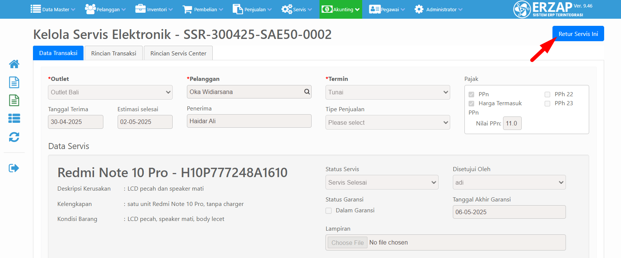Screen dimensions: 621x258
Task: Open the Pegawai menu
Action: pos(387,9)
